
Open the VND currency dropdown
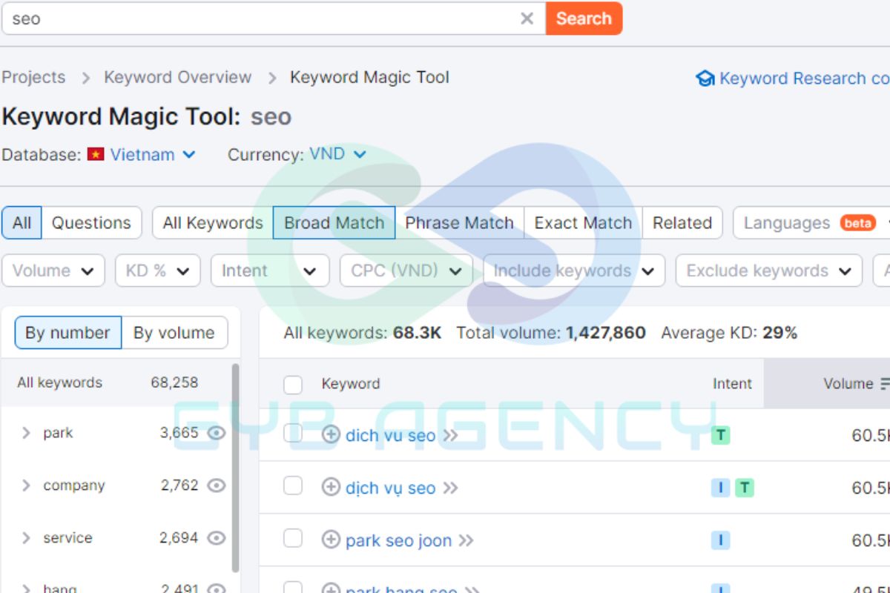tap(337, 154)
